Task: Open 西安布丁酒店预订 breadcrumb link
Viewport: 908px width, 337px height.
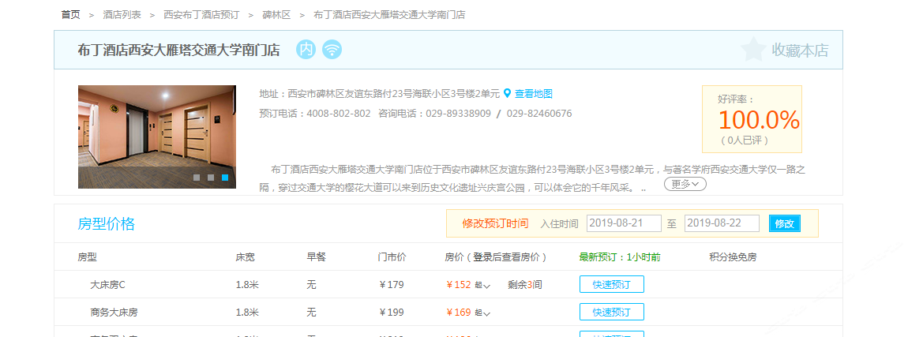Action: tap(201, 14)
